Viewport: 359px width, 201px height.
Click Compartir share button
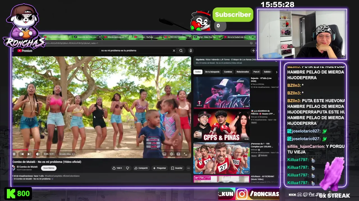click(x=141, y=168)
